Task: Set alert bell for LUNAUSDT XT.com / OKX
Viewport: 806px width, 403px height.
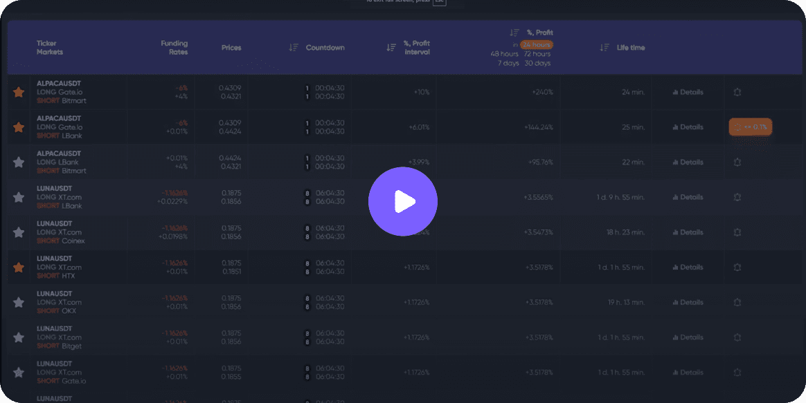Action: [x=737, y=302]
